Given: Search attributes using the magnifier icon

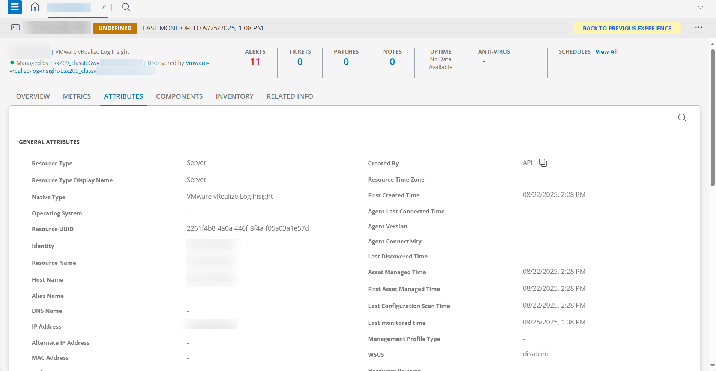Looking at the screenshot, I should pyautogui.click(x=682, y=118).
